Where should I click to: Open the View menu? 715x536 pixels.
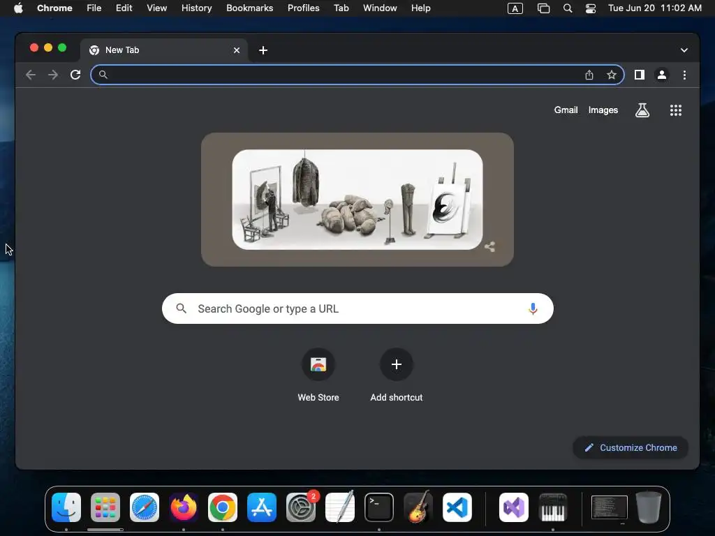click(156, 8)
